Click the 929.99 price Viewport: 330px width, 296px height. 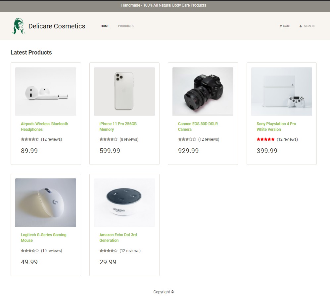188,151
